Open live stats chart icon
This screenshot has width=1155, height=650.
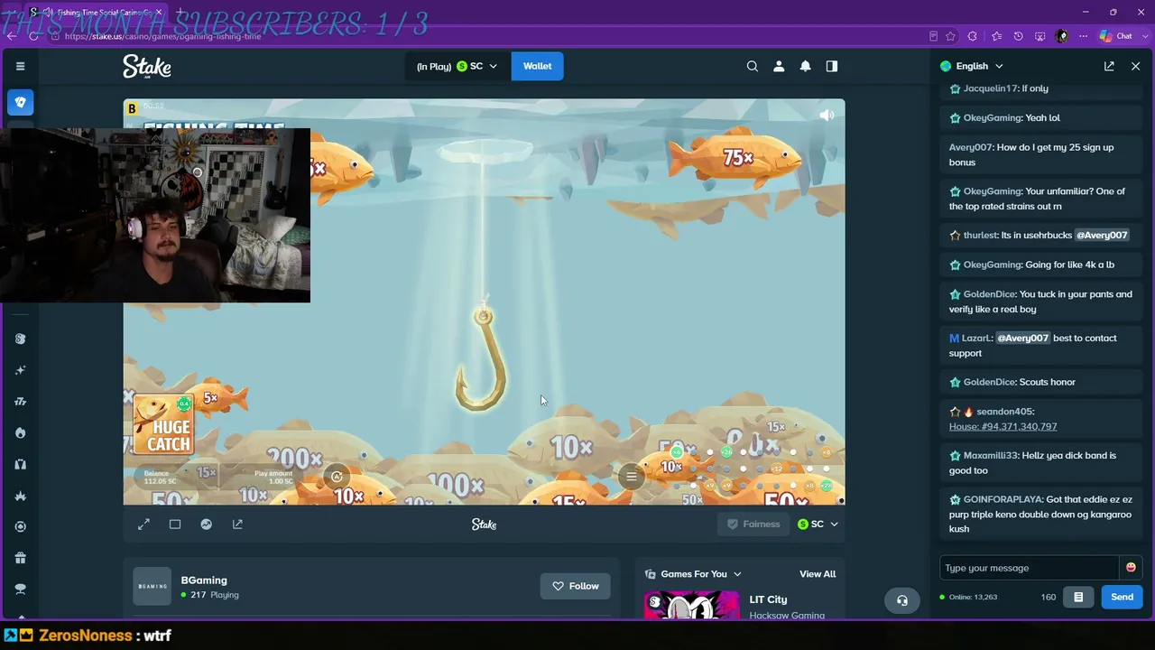(x=207, y=525)
